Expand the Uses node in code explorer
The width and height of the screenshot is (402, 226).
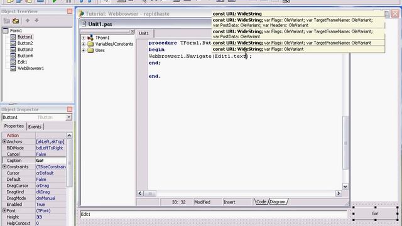[x=84, y=50]
